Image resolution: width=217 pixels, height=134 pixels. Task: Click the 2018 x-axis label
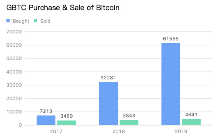pos(119,131)
